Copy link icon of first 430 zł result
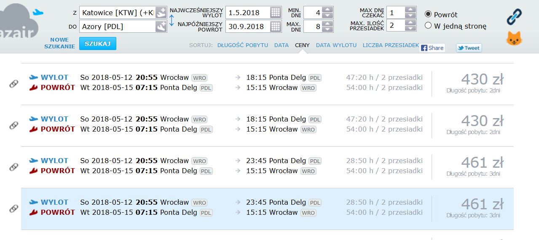Screen dimensions: 539x240 tap(14, 84)
